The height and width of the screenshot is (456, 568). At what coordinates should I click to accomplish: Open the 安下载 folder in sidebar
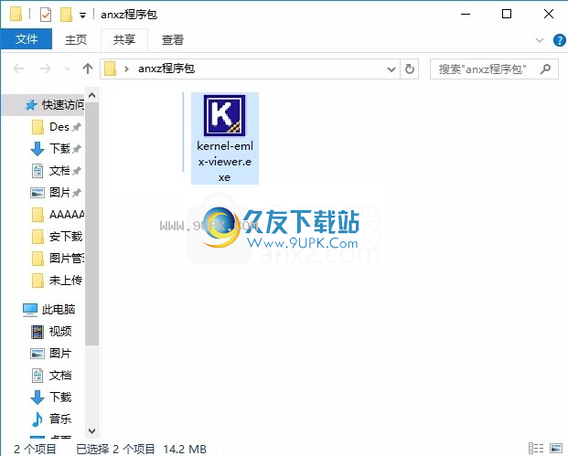pyautogui.click(x=58, y=237)
